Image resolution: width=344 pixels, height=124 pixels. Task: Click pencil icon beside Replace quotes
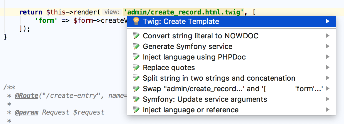136,68
